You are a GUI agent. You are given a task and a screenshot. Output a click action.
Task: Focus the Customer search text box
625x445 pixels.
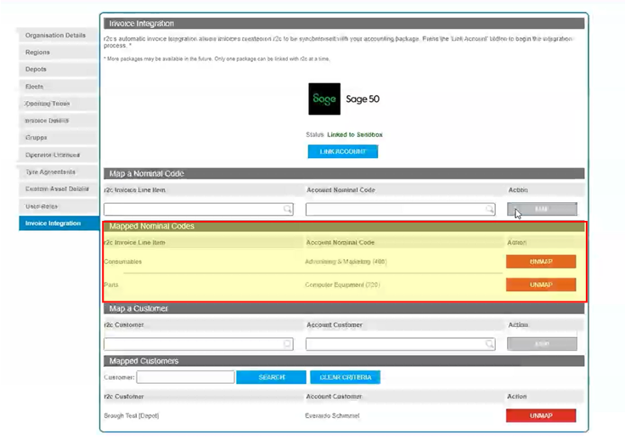pos(185,377)
